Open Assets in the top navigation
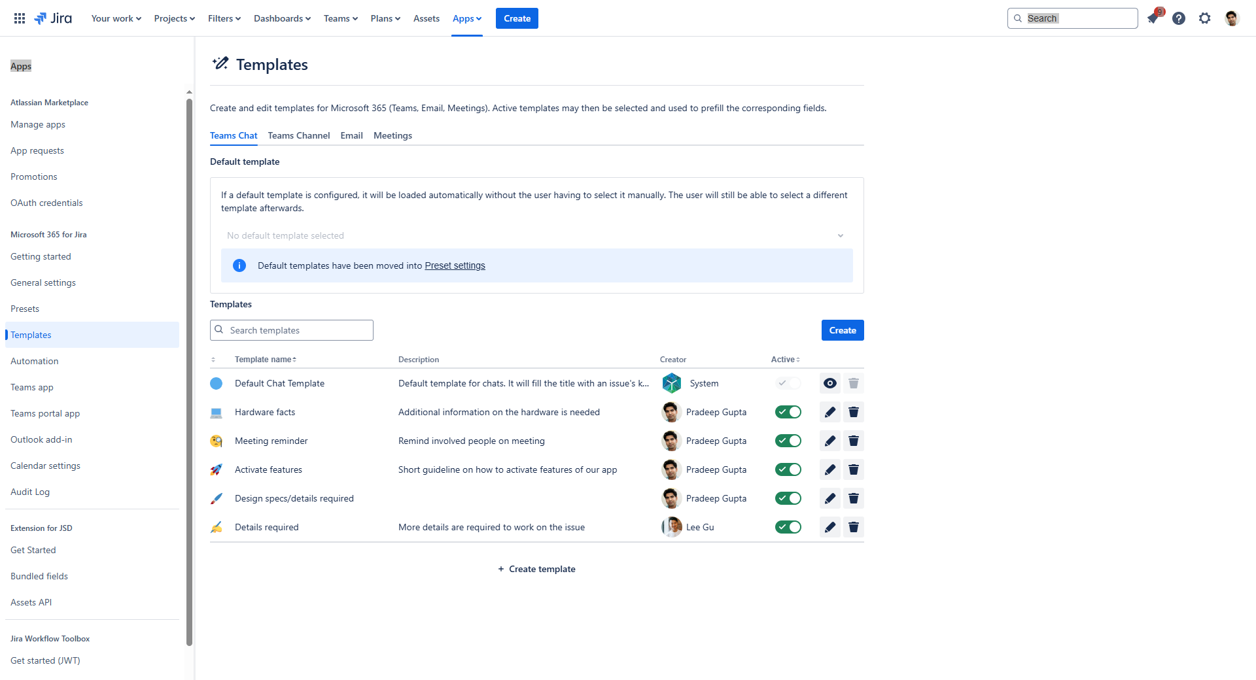 [x=427, y=18]
